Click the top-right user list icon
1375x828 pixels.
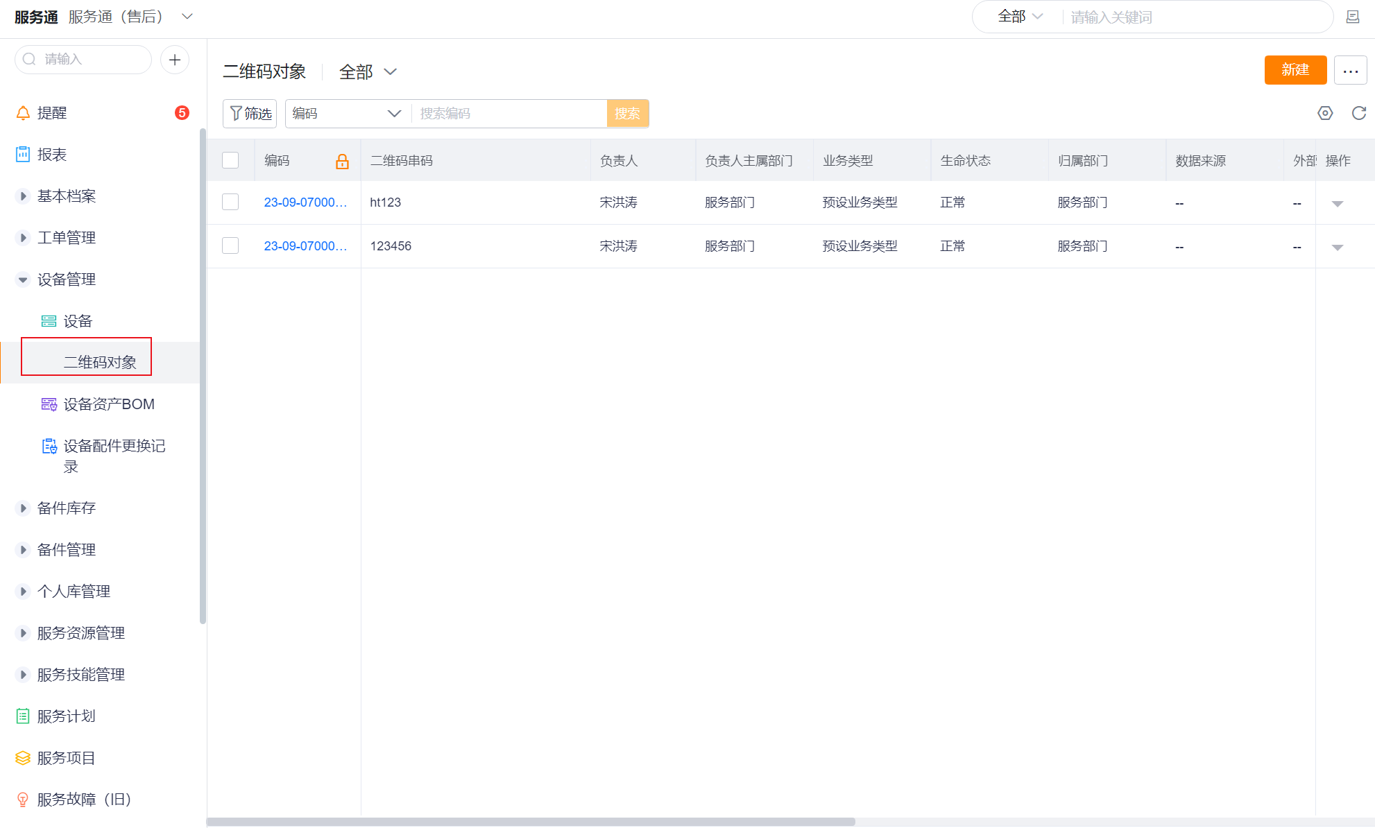click(x=1353, y=17)
